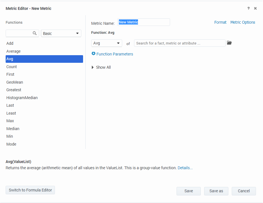Screen dimensions: 263x203
Task: Click the fact, metric or attribute search box
Action: 180,43
